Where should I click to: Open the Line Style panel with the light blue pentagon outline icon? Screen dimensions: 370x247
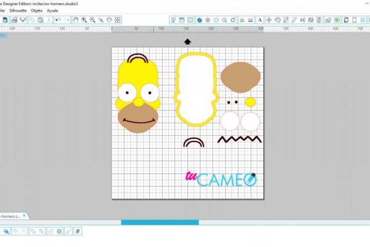(x=216, y=20)
